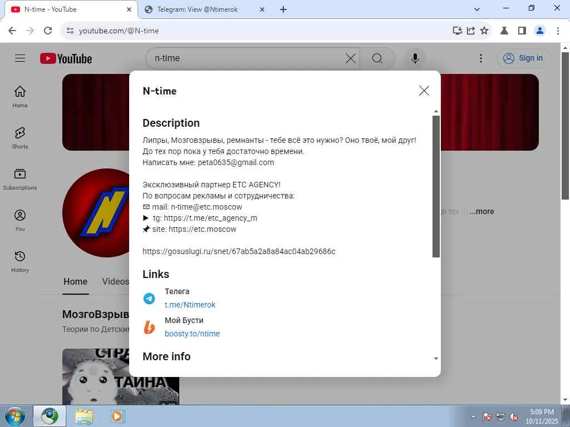The image size is (570, 427).
Task: Click the muted volume tray icon
Action: pos(514,417)
